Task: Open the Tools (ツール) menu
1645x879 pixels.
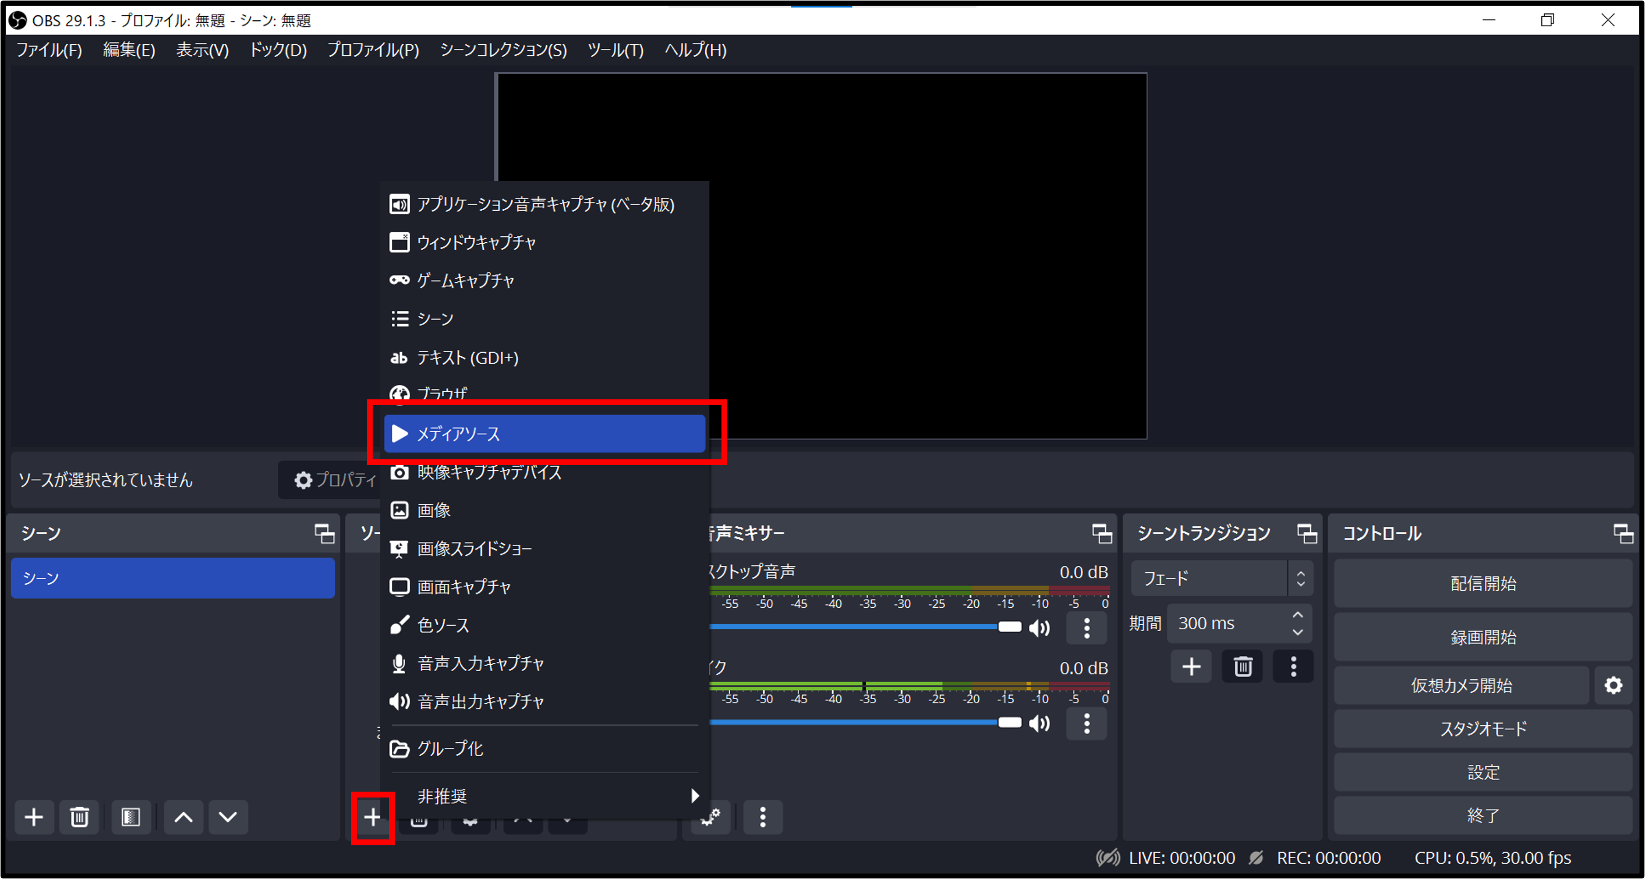Action: pyautogui.click(x=615, y=50)
